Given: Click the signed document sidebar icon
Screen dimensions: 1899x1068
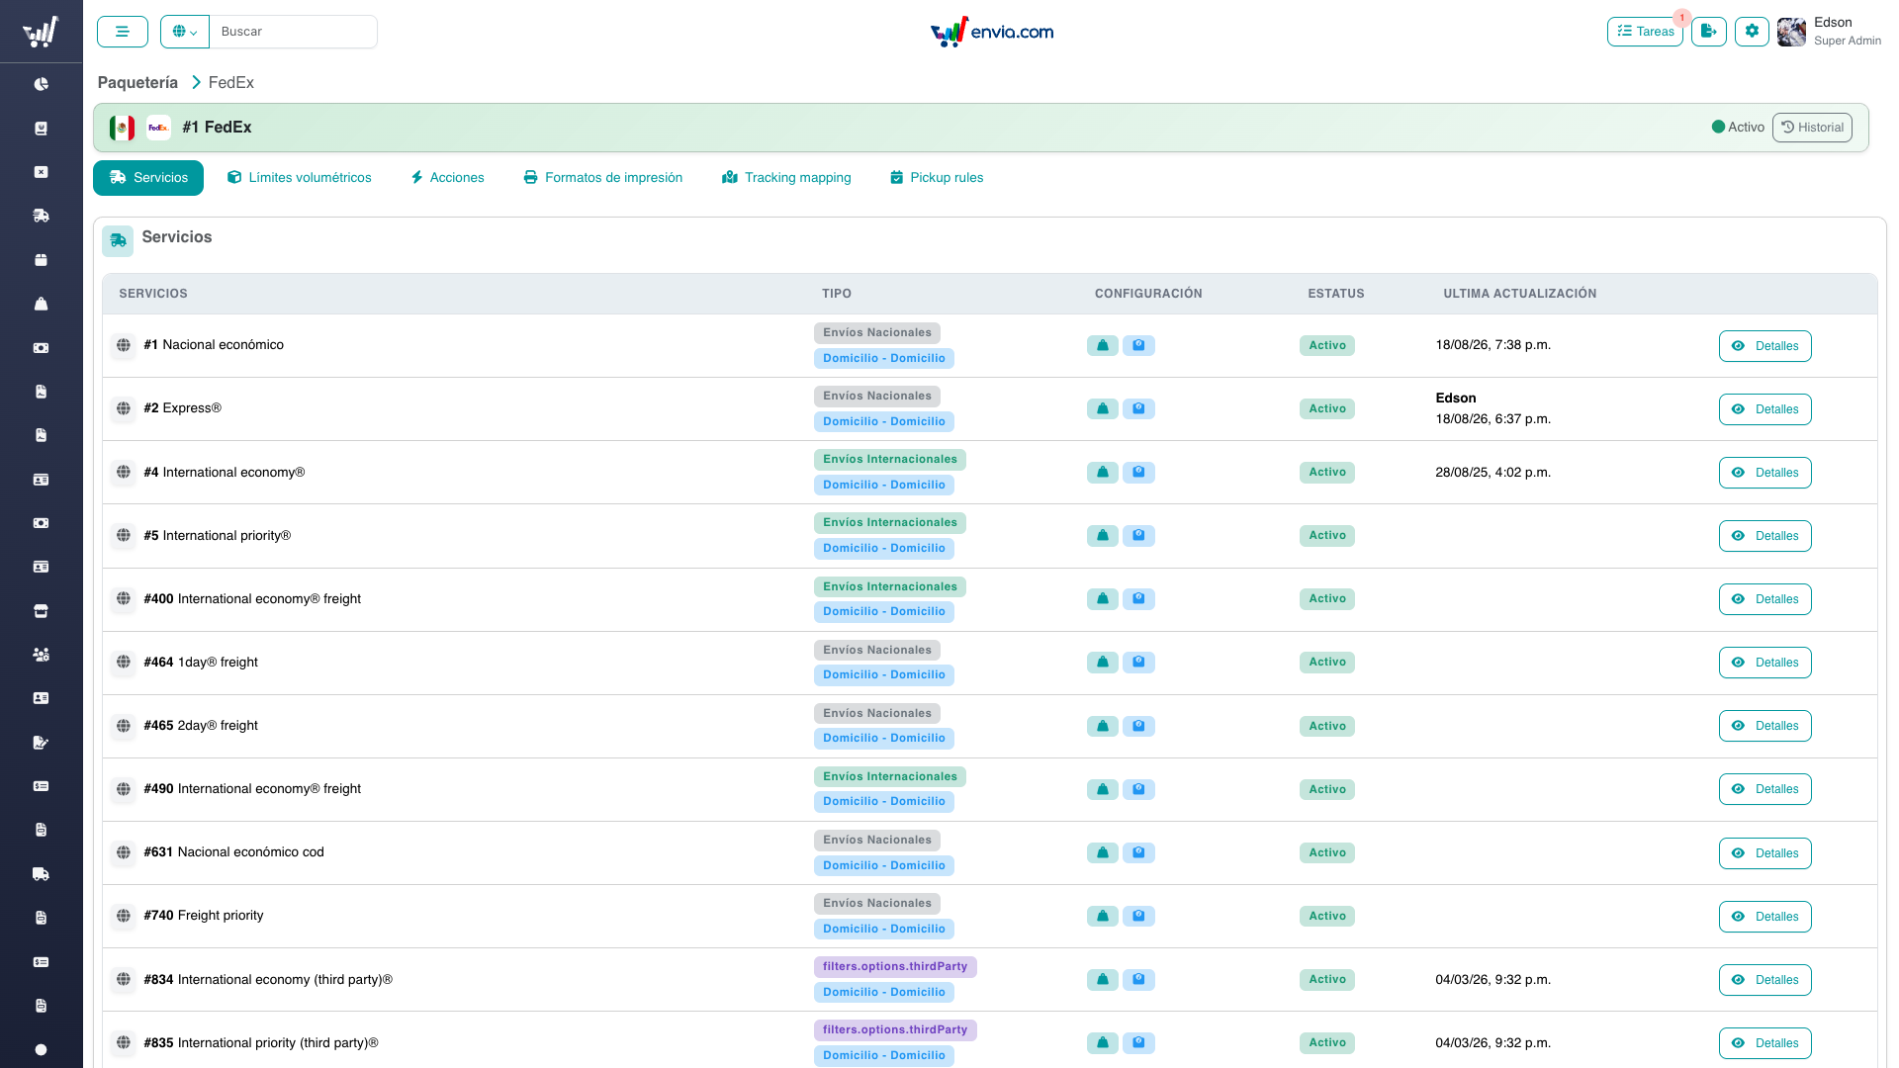Looking at the screenshot, I should [x=41, y=743].
